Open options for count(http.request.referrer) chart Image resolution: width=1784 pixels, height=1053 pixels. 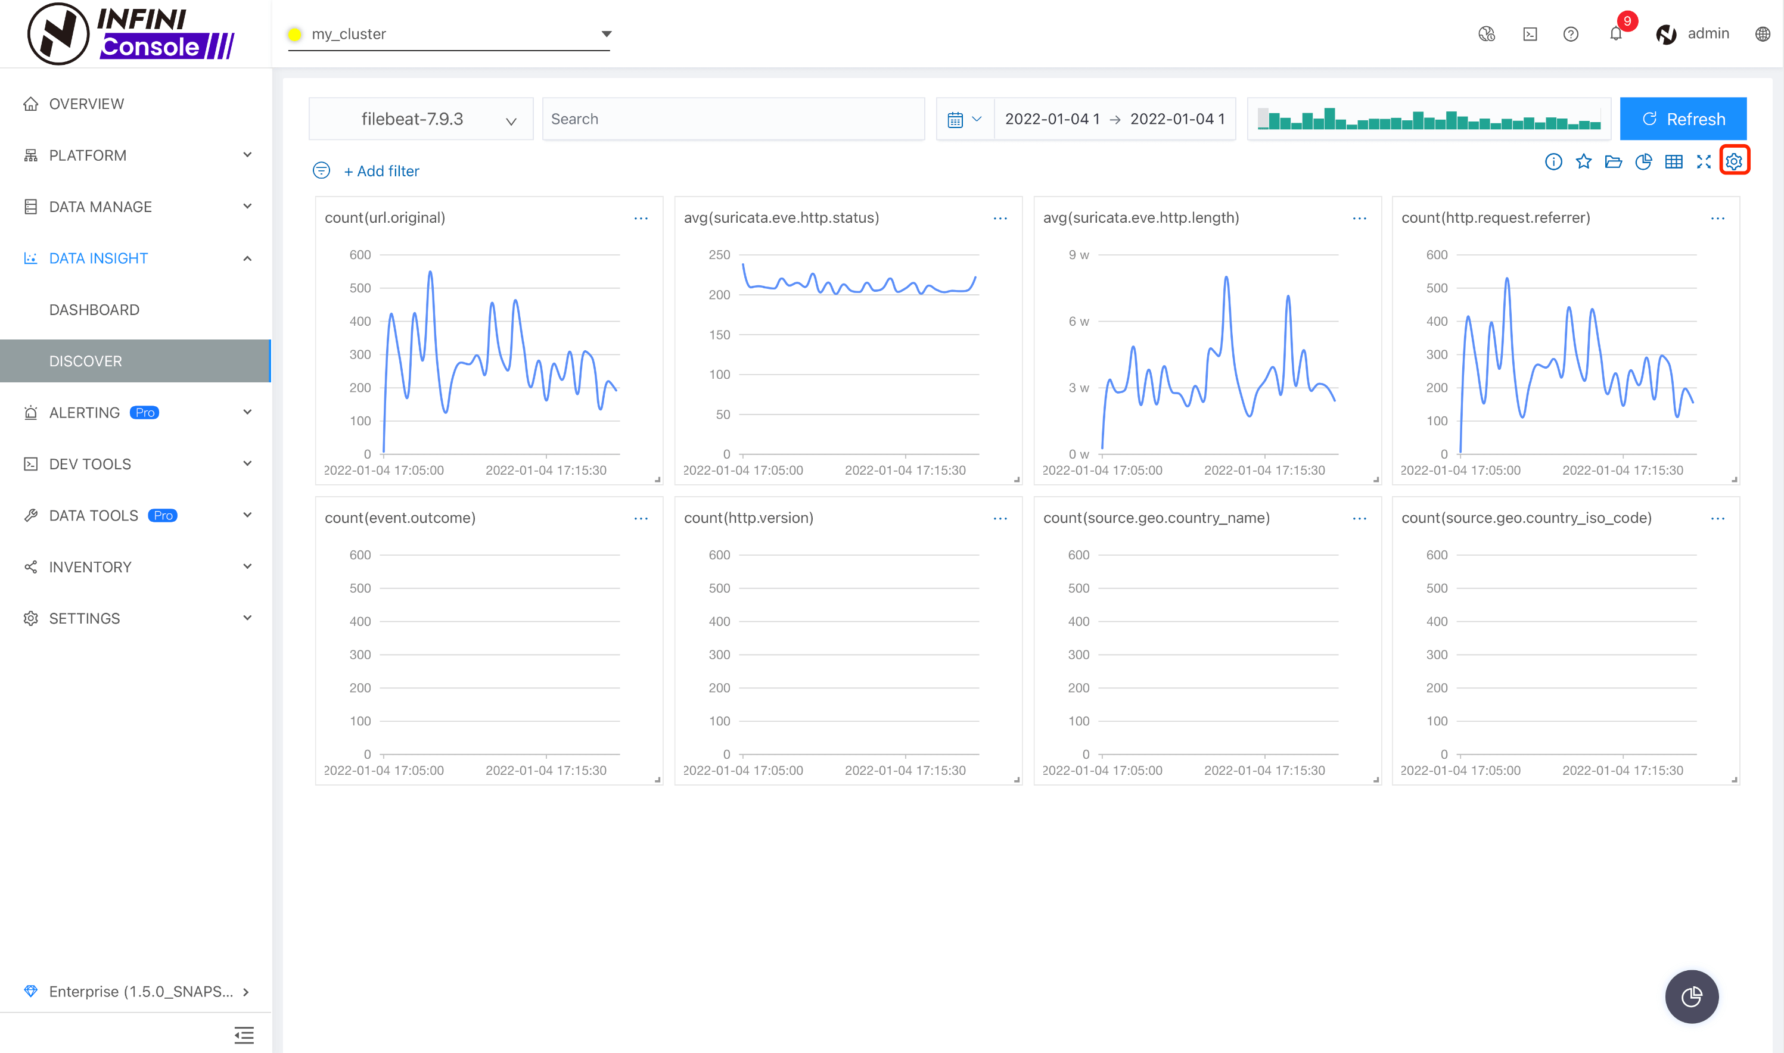point(1718,219)
